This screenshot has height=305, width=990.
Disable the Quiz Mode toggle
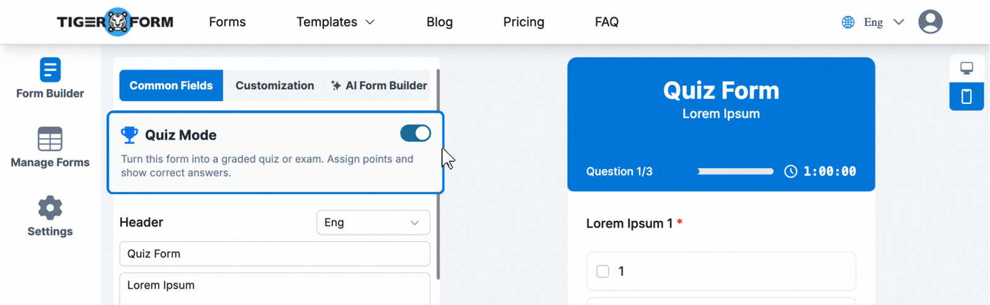415,134
